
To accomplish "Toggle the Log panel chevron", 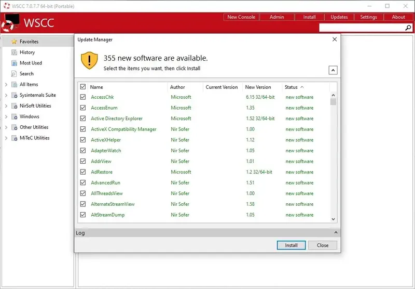I will pyautogui.click(x=336, y=232).
